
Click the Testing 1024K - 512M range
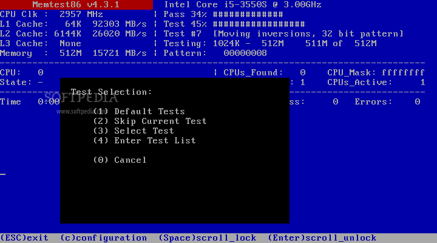248,44
